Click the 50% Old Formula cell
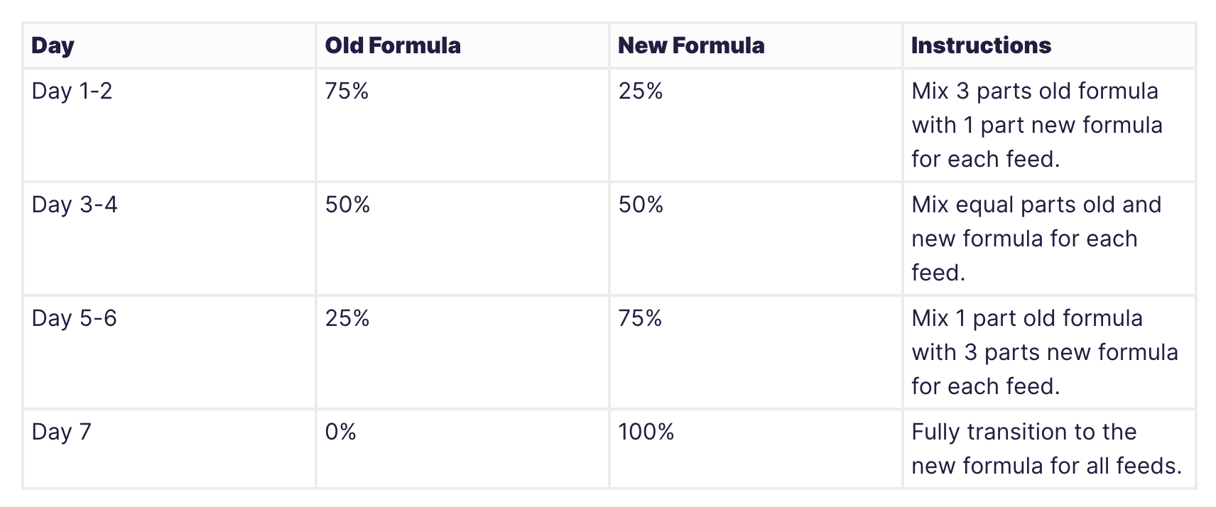Viewport: 1216px width, 507px height. (x=347, y=205)
